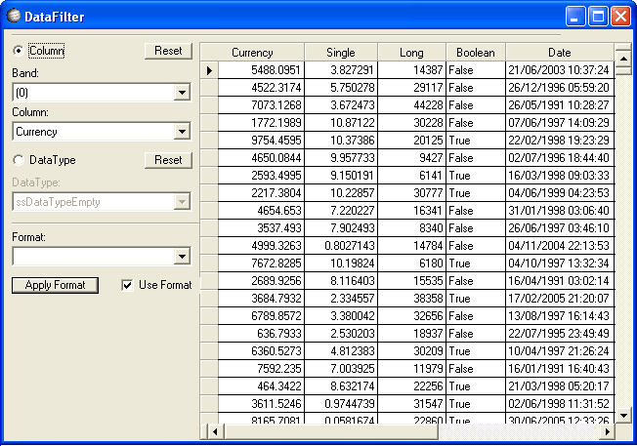
Task: Uncheck the Use Format checkbox
Action: pyautogui.click(x=128, y=285)
